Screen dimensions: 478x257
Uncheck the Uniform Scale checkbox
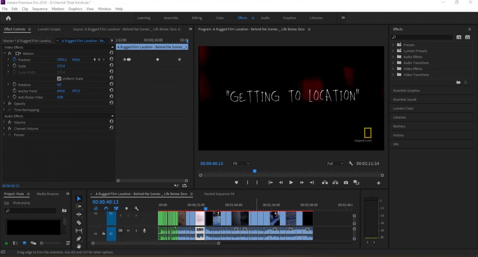59,78
